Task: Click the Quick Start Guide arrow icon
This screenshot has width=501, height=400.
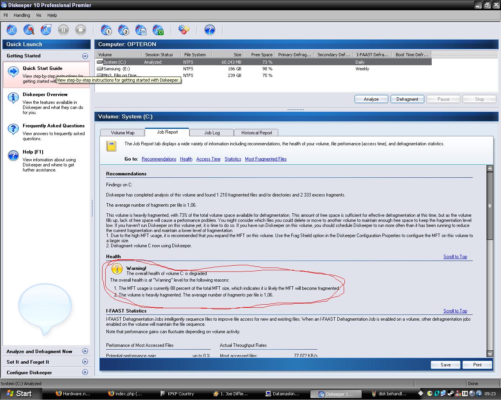Action: pos(13,71)
